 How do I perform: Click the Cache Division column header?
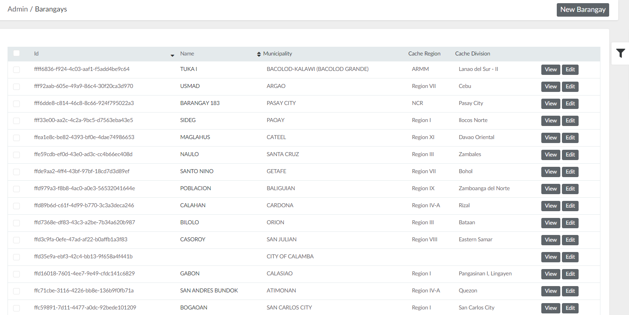472,53
